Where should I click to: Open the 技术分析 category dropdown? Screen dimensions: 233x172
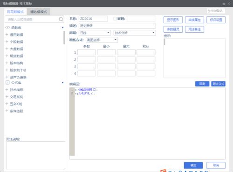pyautogui.click(x=135, y=33)
